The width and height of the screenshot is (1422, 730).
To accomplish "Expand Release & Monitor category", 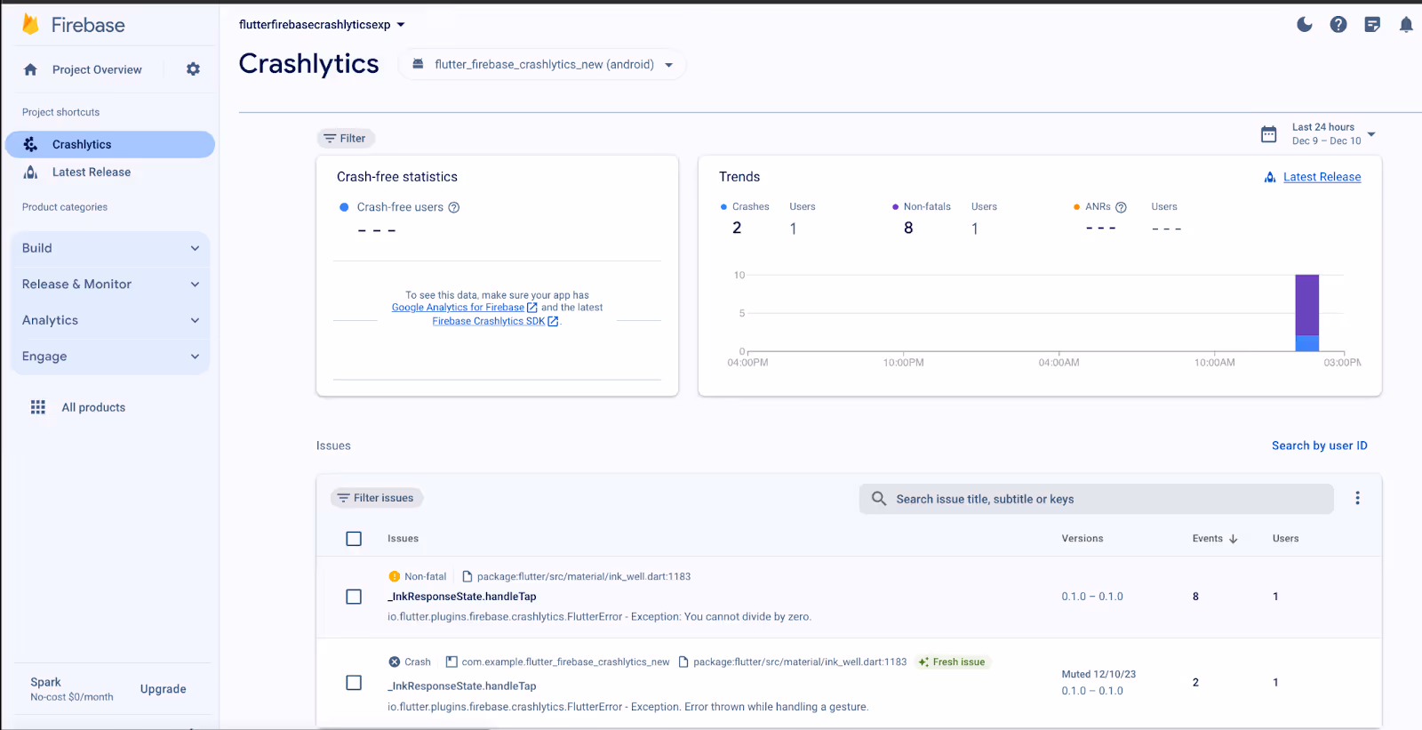I will tap(110, 285).
